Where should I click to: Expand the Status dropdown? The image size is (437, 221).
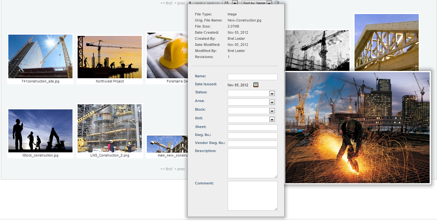click(272, 93)
